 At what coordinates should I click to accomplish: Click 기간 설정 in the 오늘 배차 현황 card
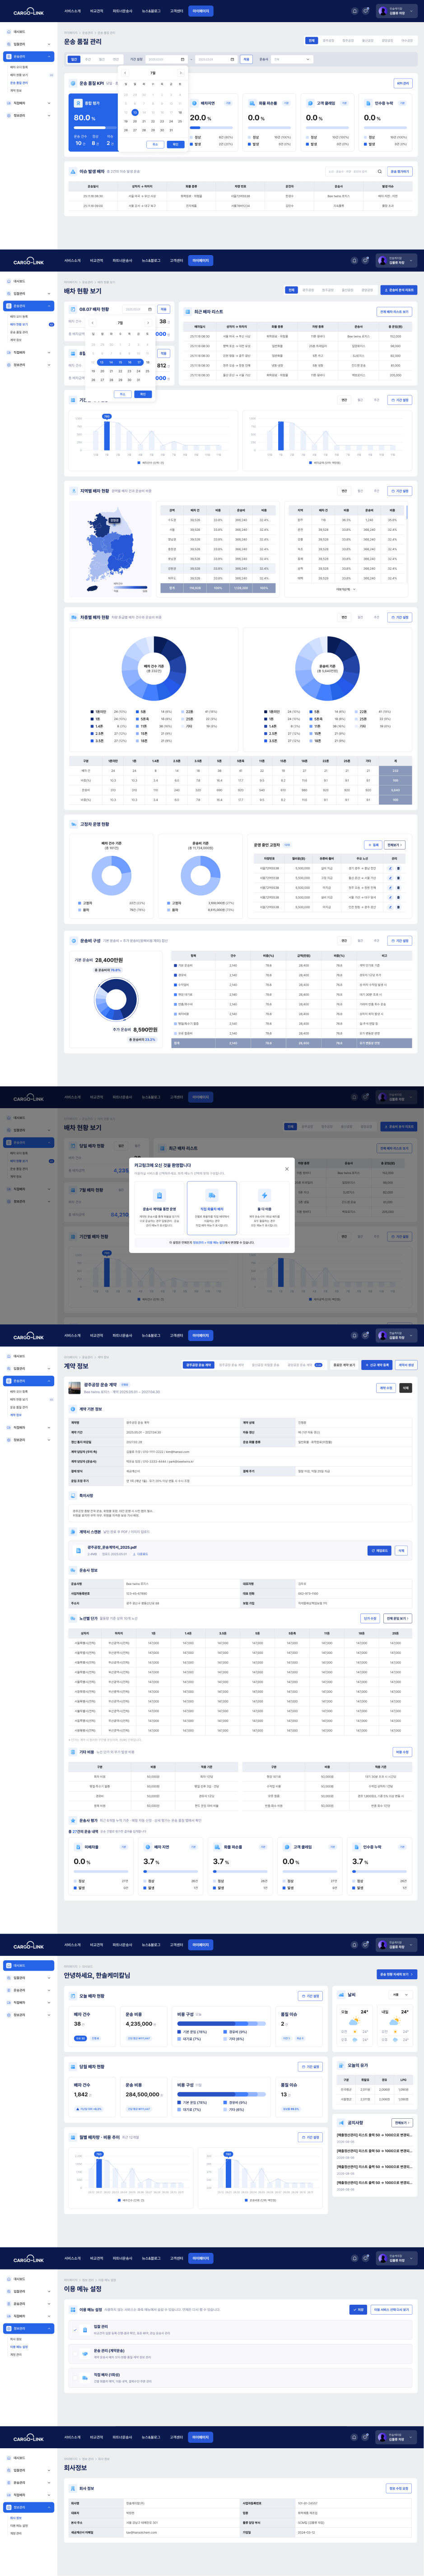[x=311, y=1996]
